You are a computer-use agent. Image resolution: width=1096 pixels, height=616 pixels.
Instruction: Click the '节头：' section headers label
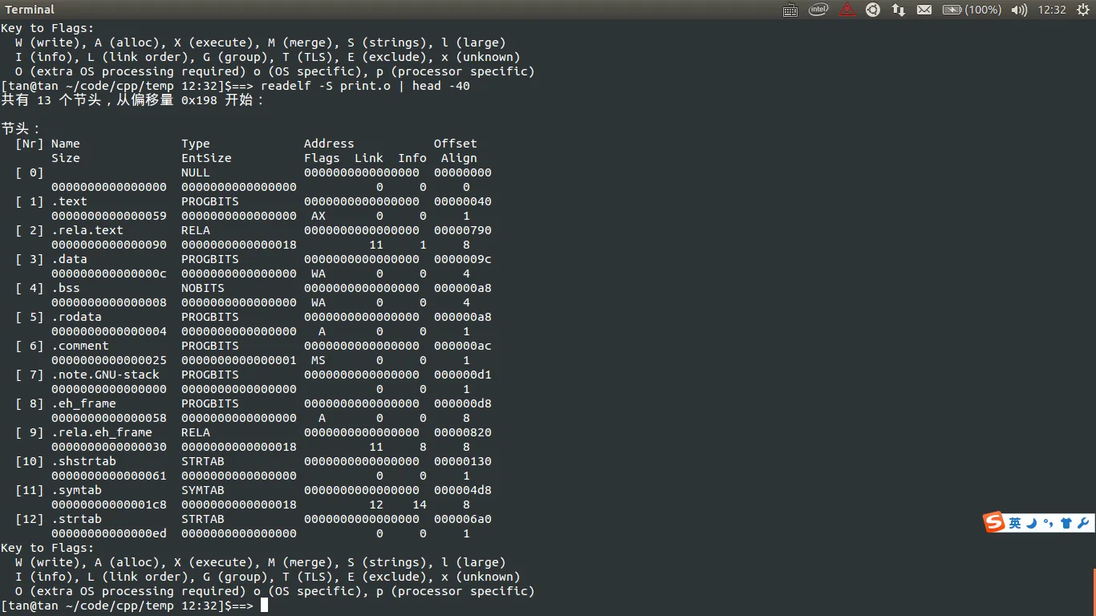[x=21, y=129]
